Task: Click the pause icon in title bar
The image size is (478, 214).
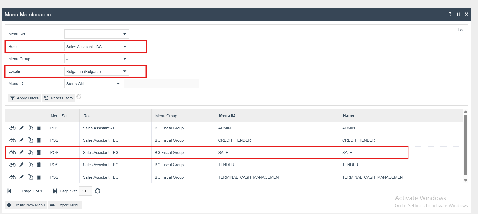Action: click(x=458, y=14)
